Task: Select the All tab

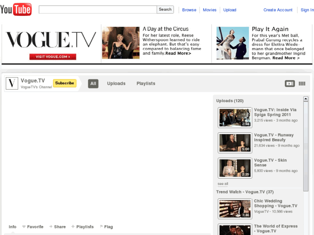Action: pos(93,84)
